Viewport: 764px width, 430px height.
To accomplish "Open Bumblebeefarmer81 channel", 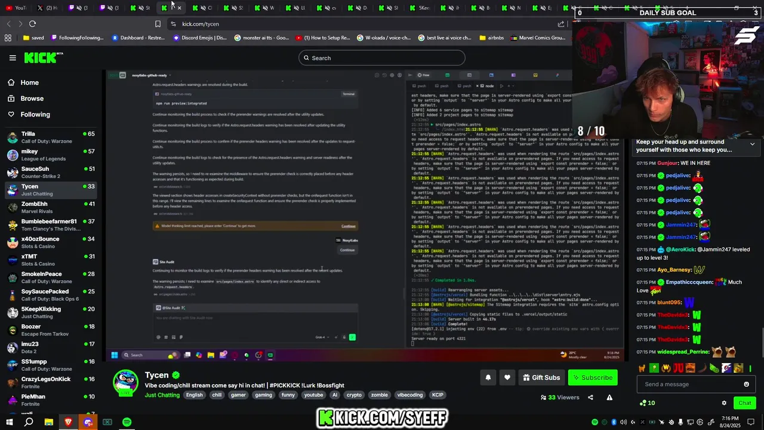I will click(51, 225).
